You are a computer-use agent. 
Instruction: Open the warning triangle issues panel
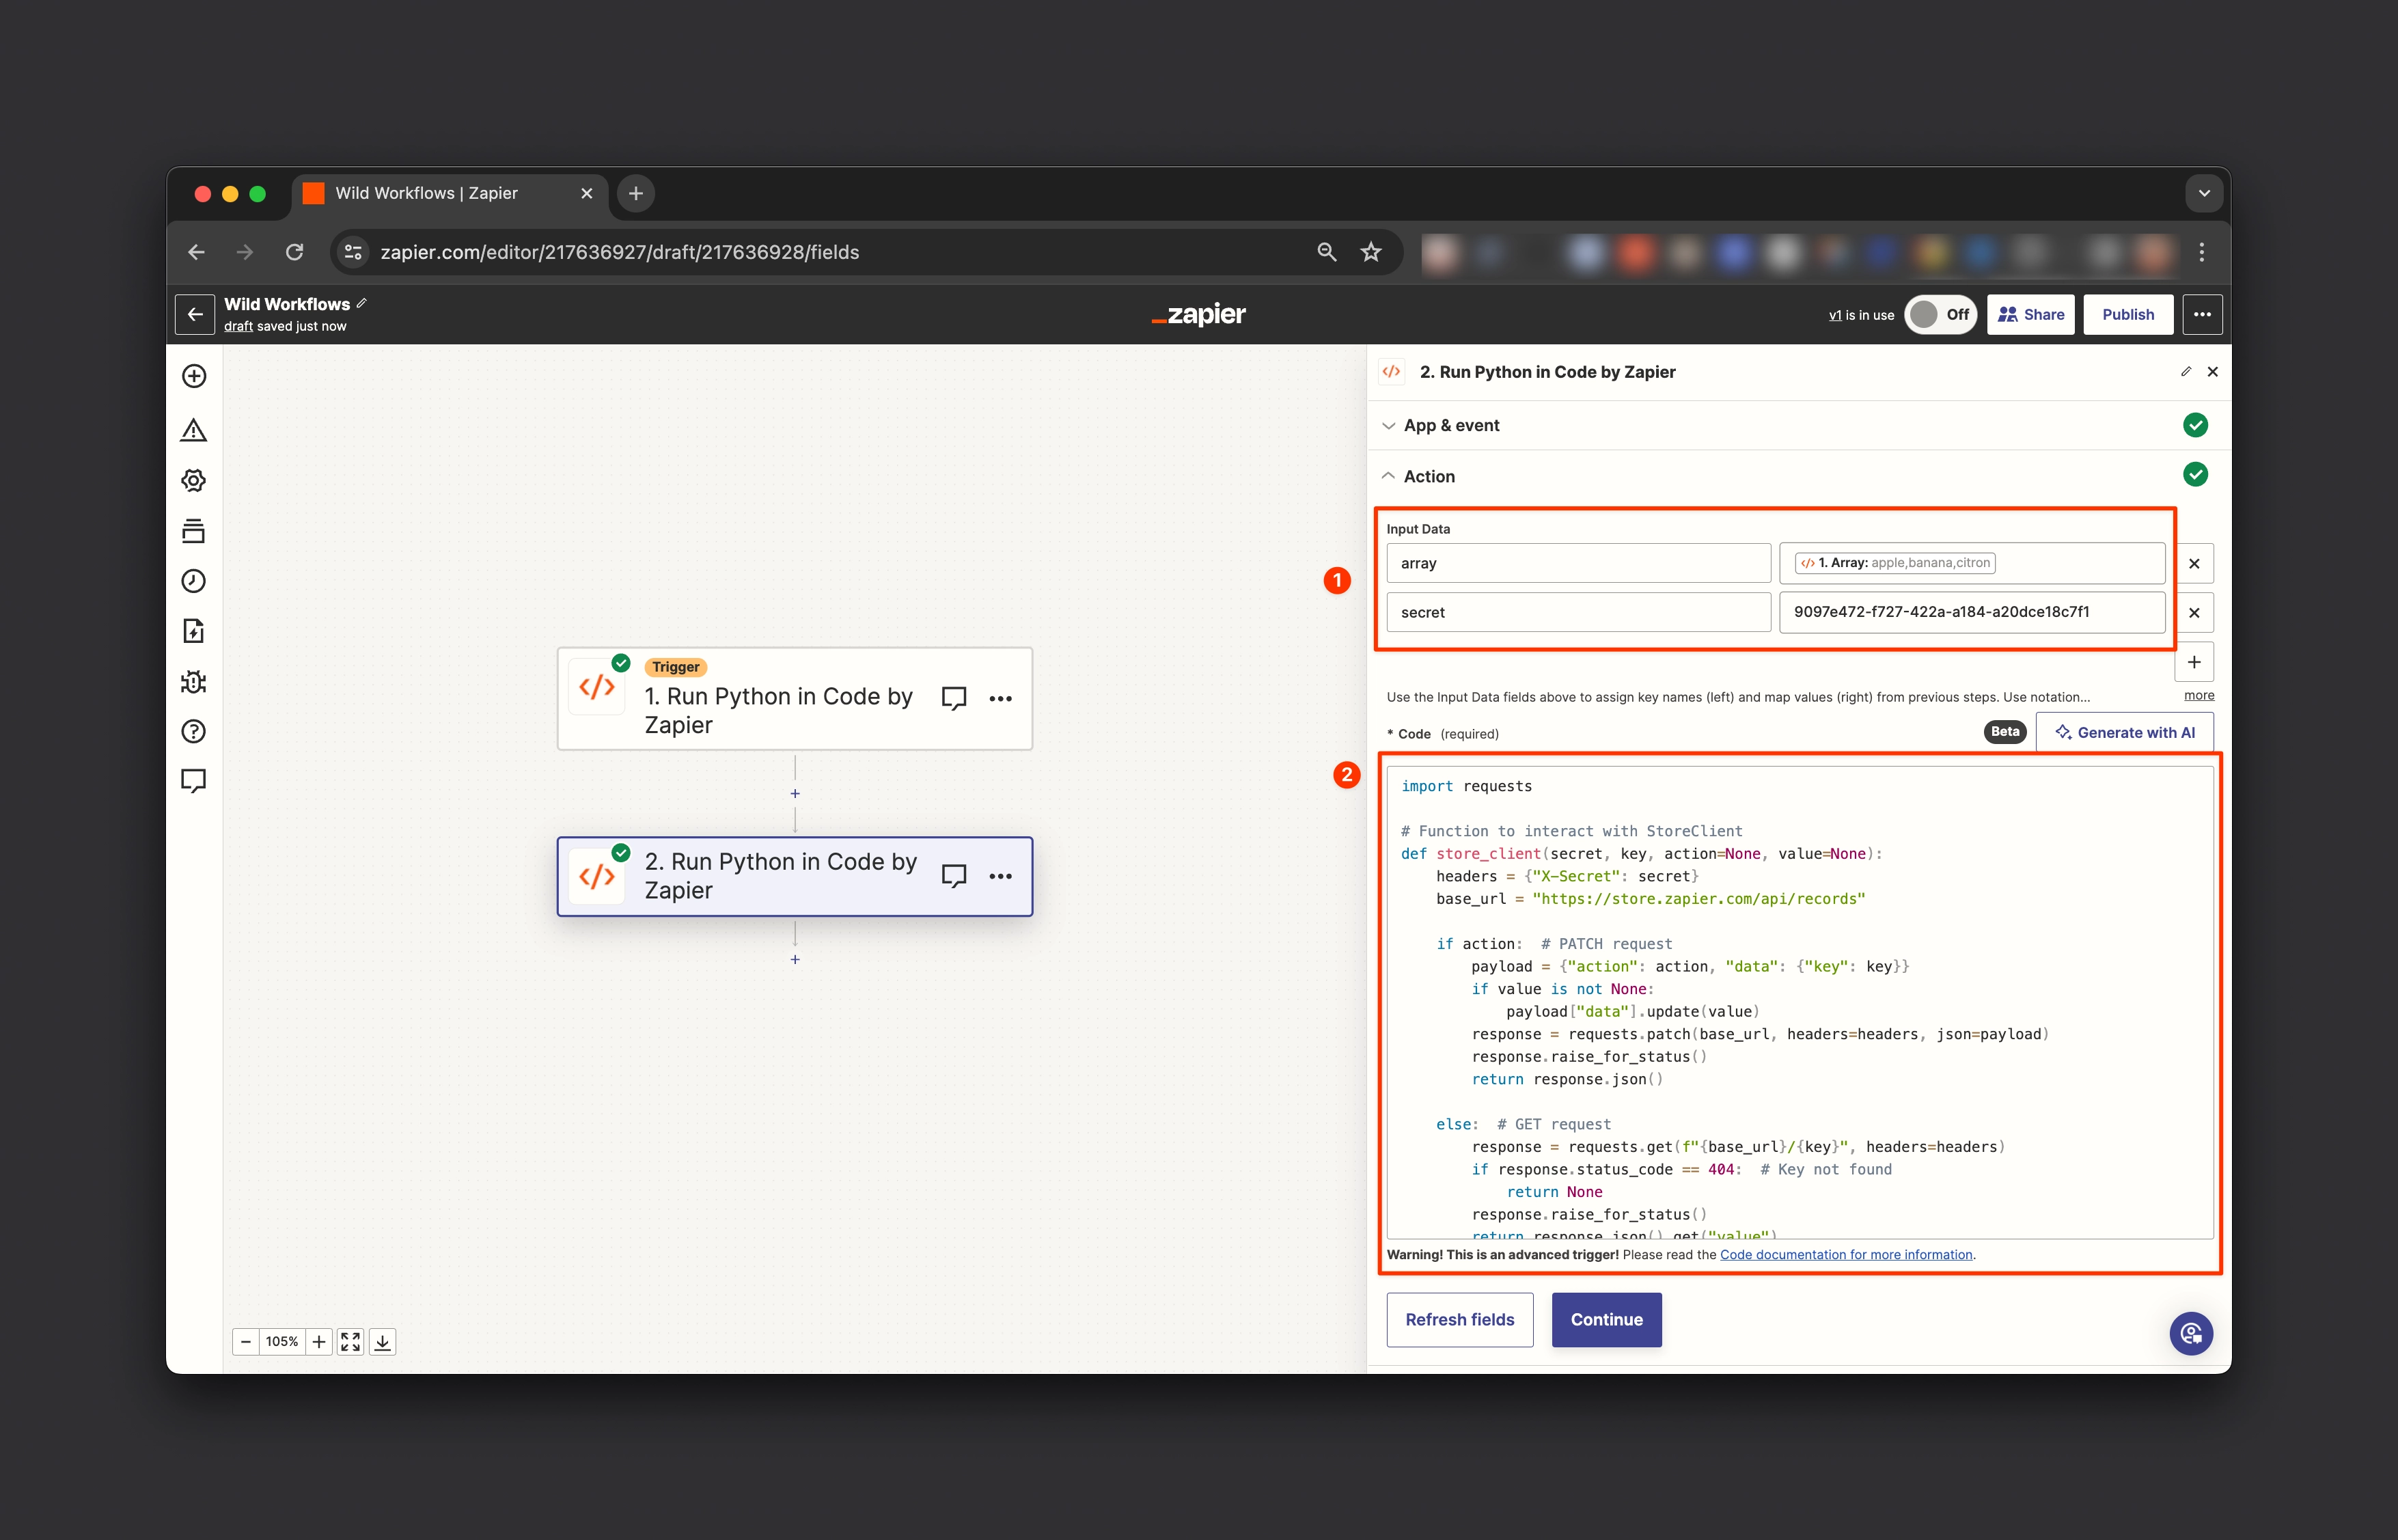pos(194,430)
